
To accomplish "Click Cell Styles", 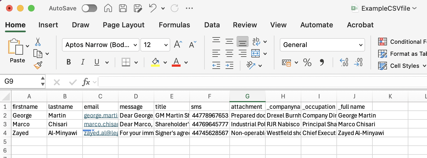I will (x=405, y=66).
